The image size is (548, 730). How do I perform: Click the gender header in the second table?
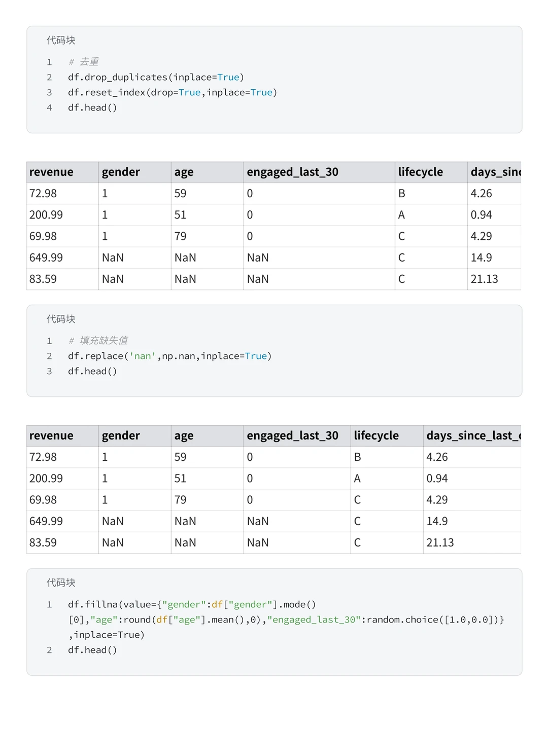click(x=121, y=436)
